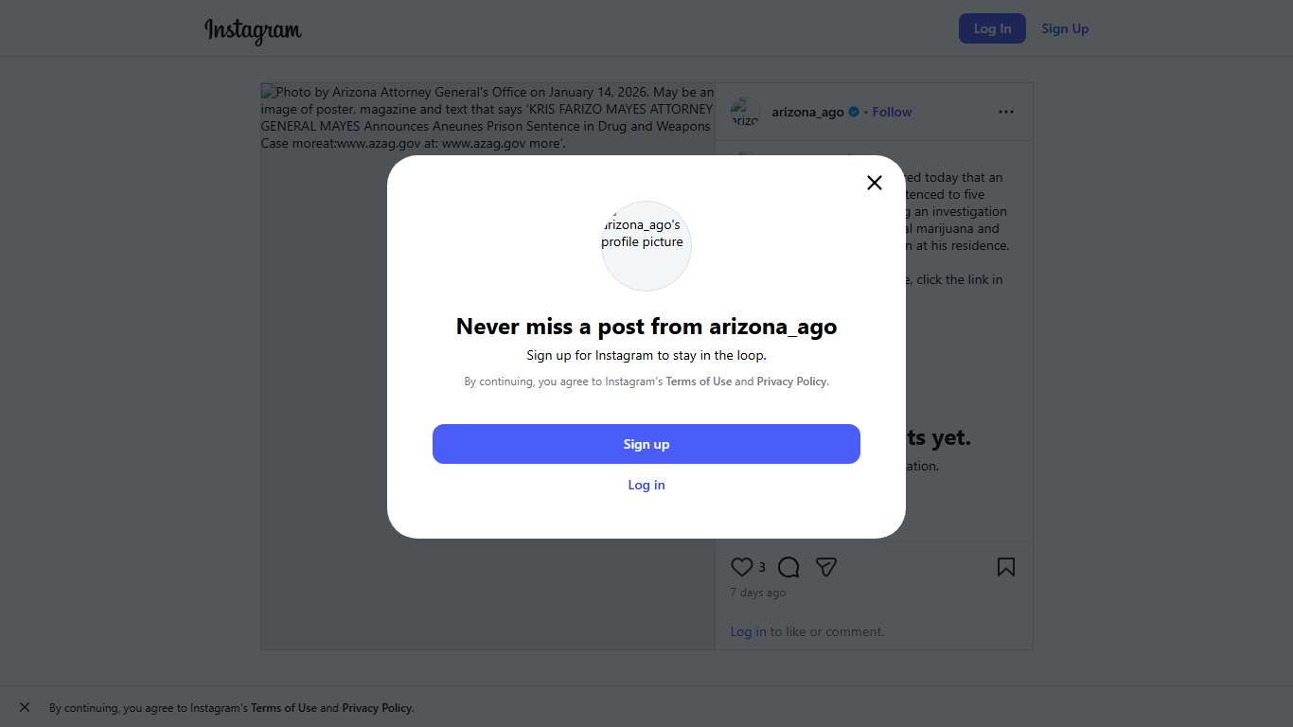Open Privacy Policy in modal

[792, 381]
